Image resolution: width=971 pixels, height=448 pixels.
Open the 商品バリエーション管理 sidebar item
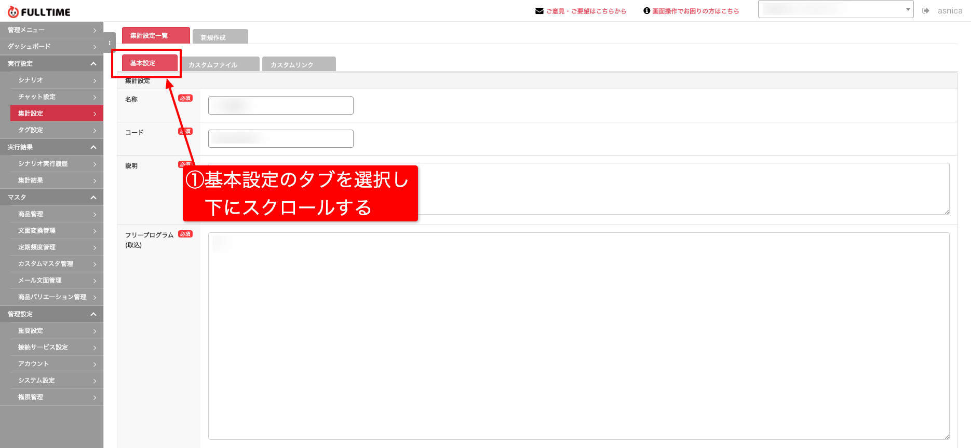[57, 297]
